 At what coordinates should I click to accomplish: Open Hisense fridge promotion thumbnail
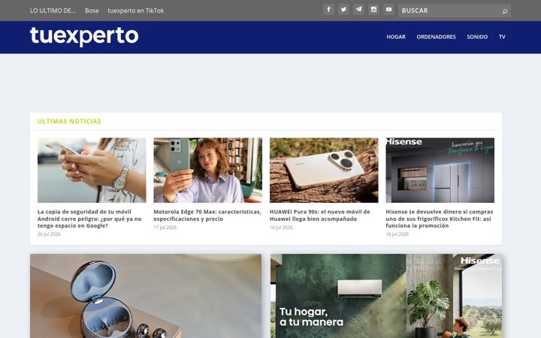[440, 171]
